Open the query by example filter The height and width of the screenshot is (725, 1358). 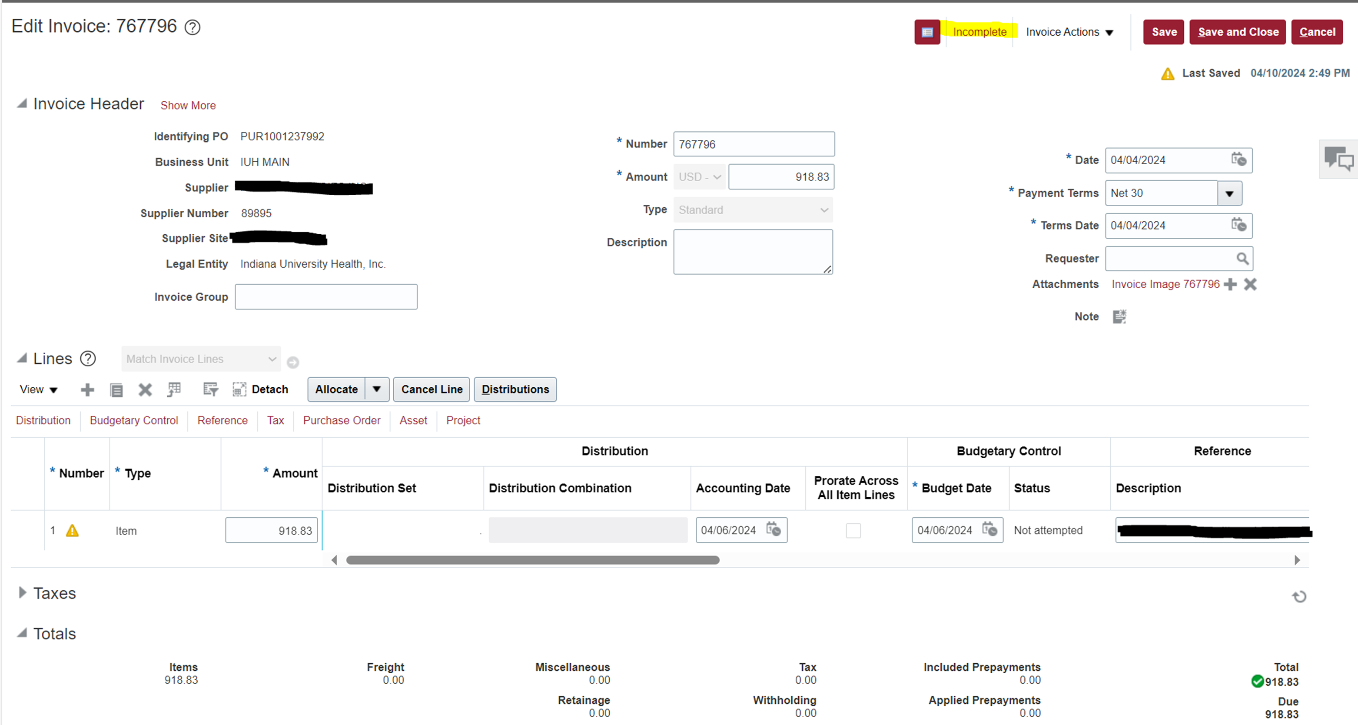click(x=210, y=389)
